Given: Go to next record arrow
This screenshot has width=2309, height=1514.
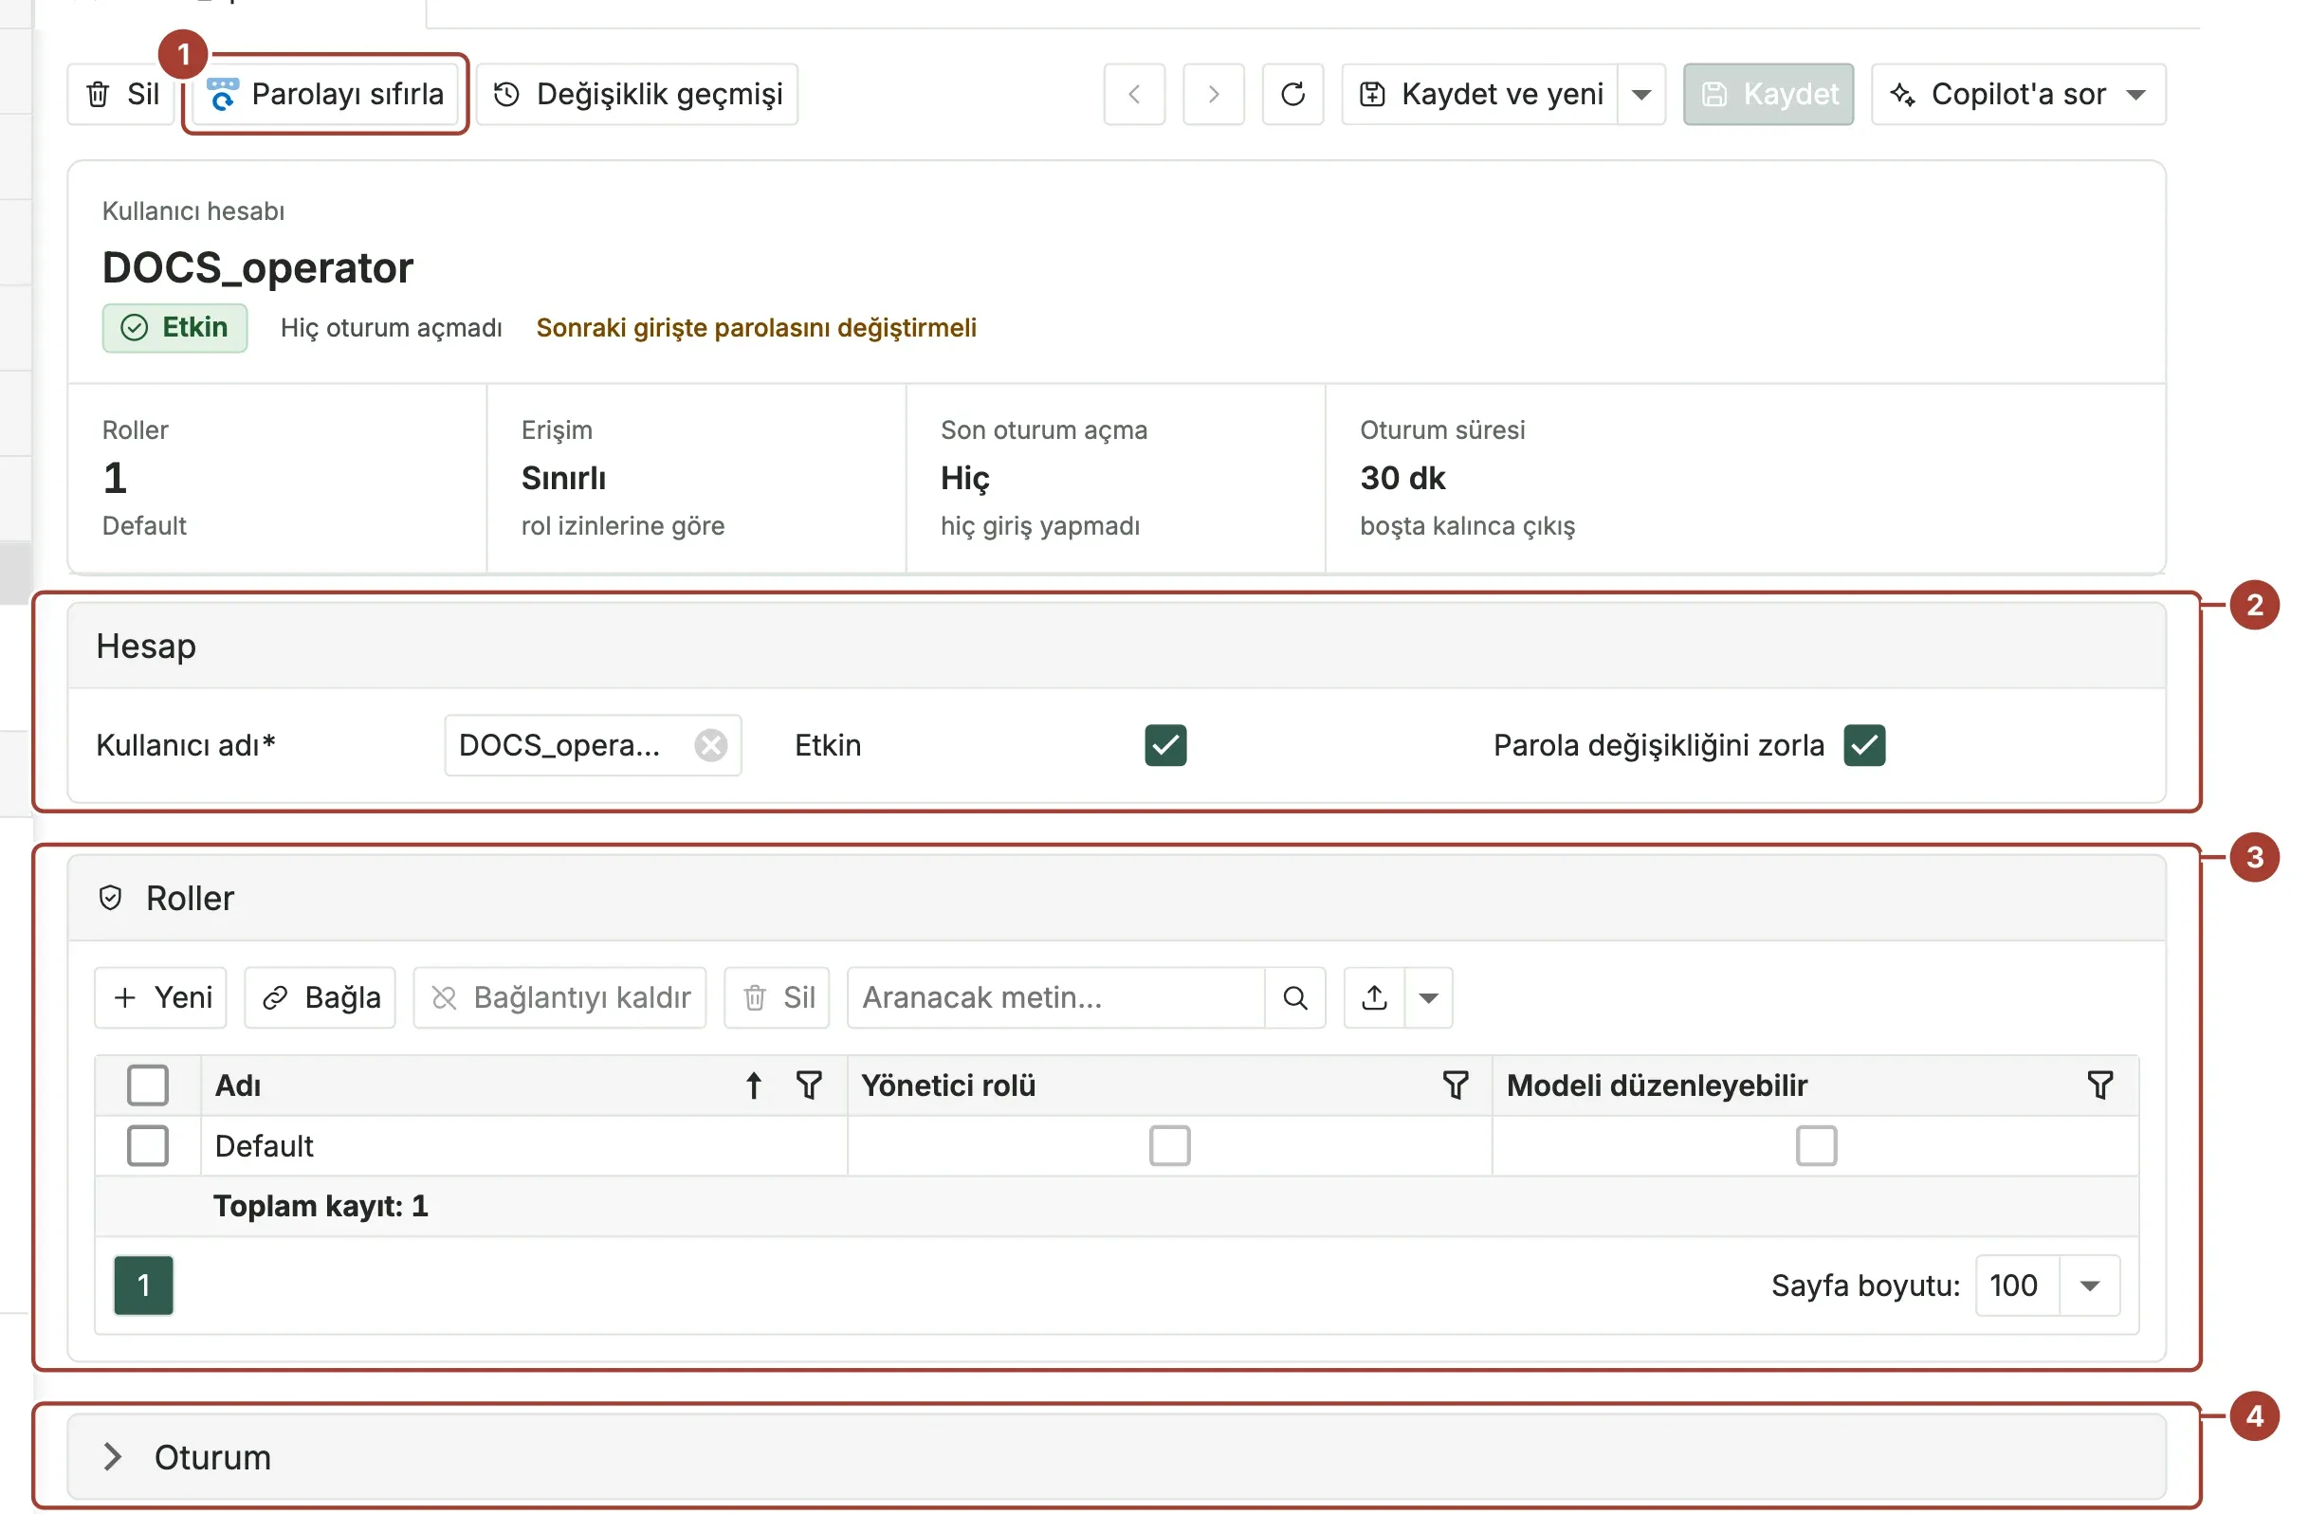Looking at the screenshot, I should 1214,94.
